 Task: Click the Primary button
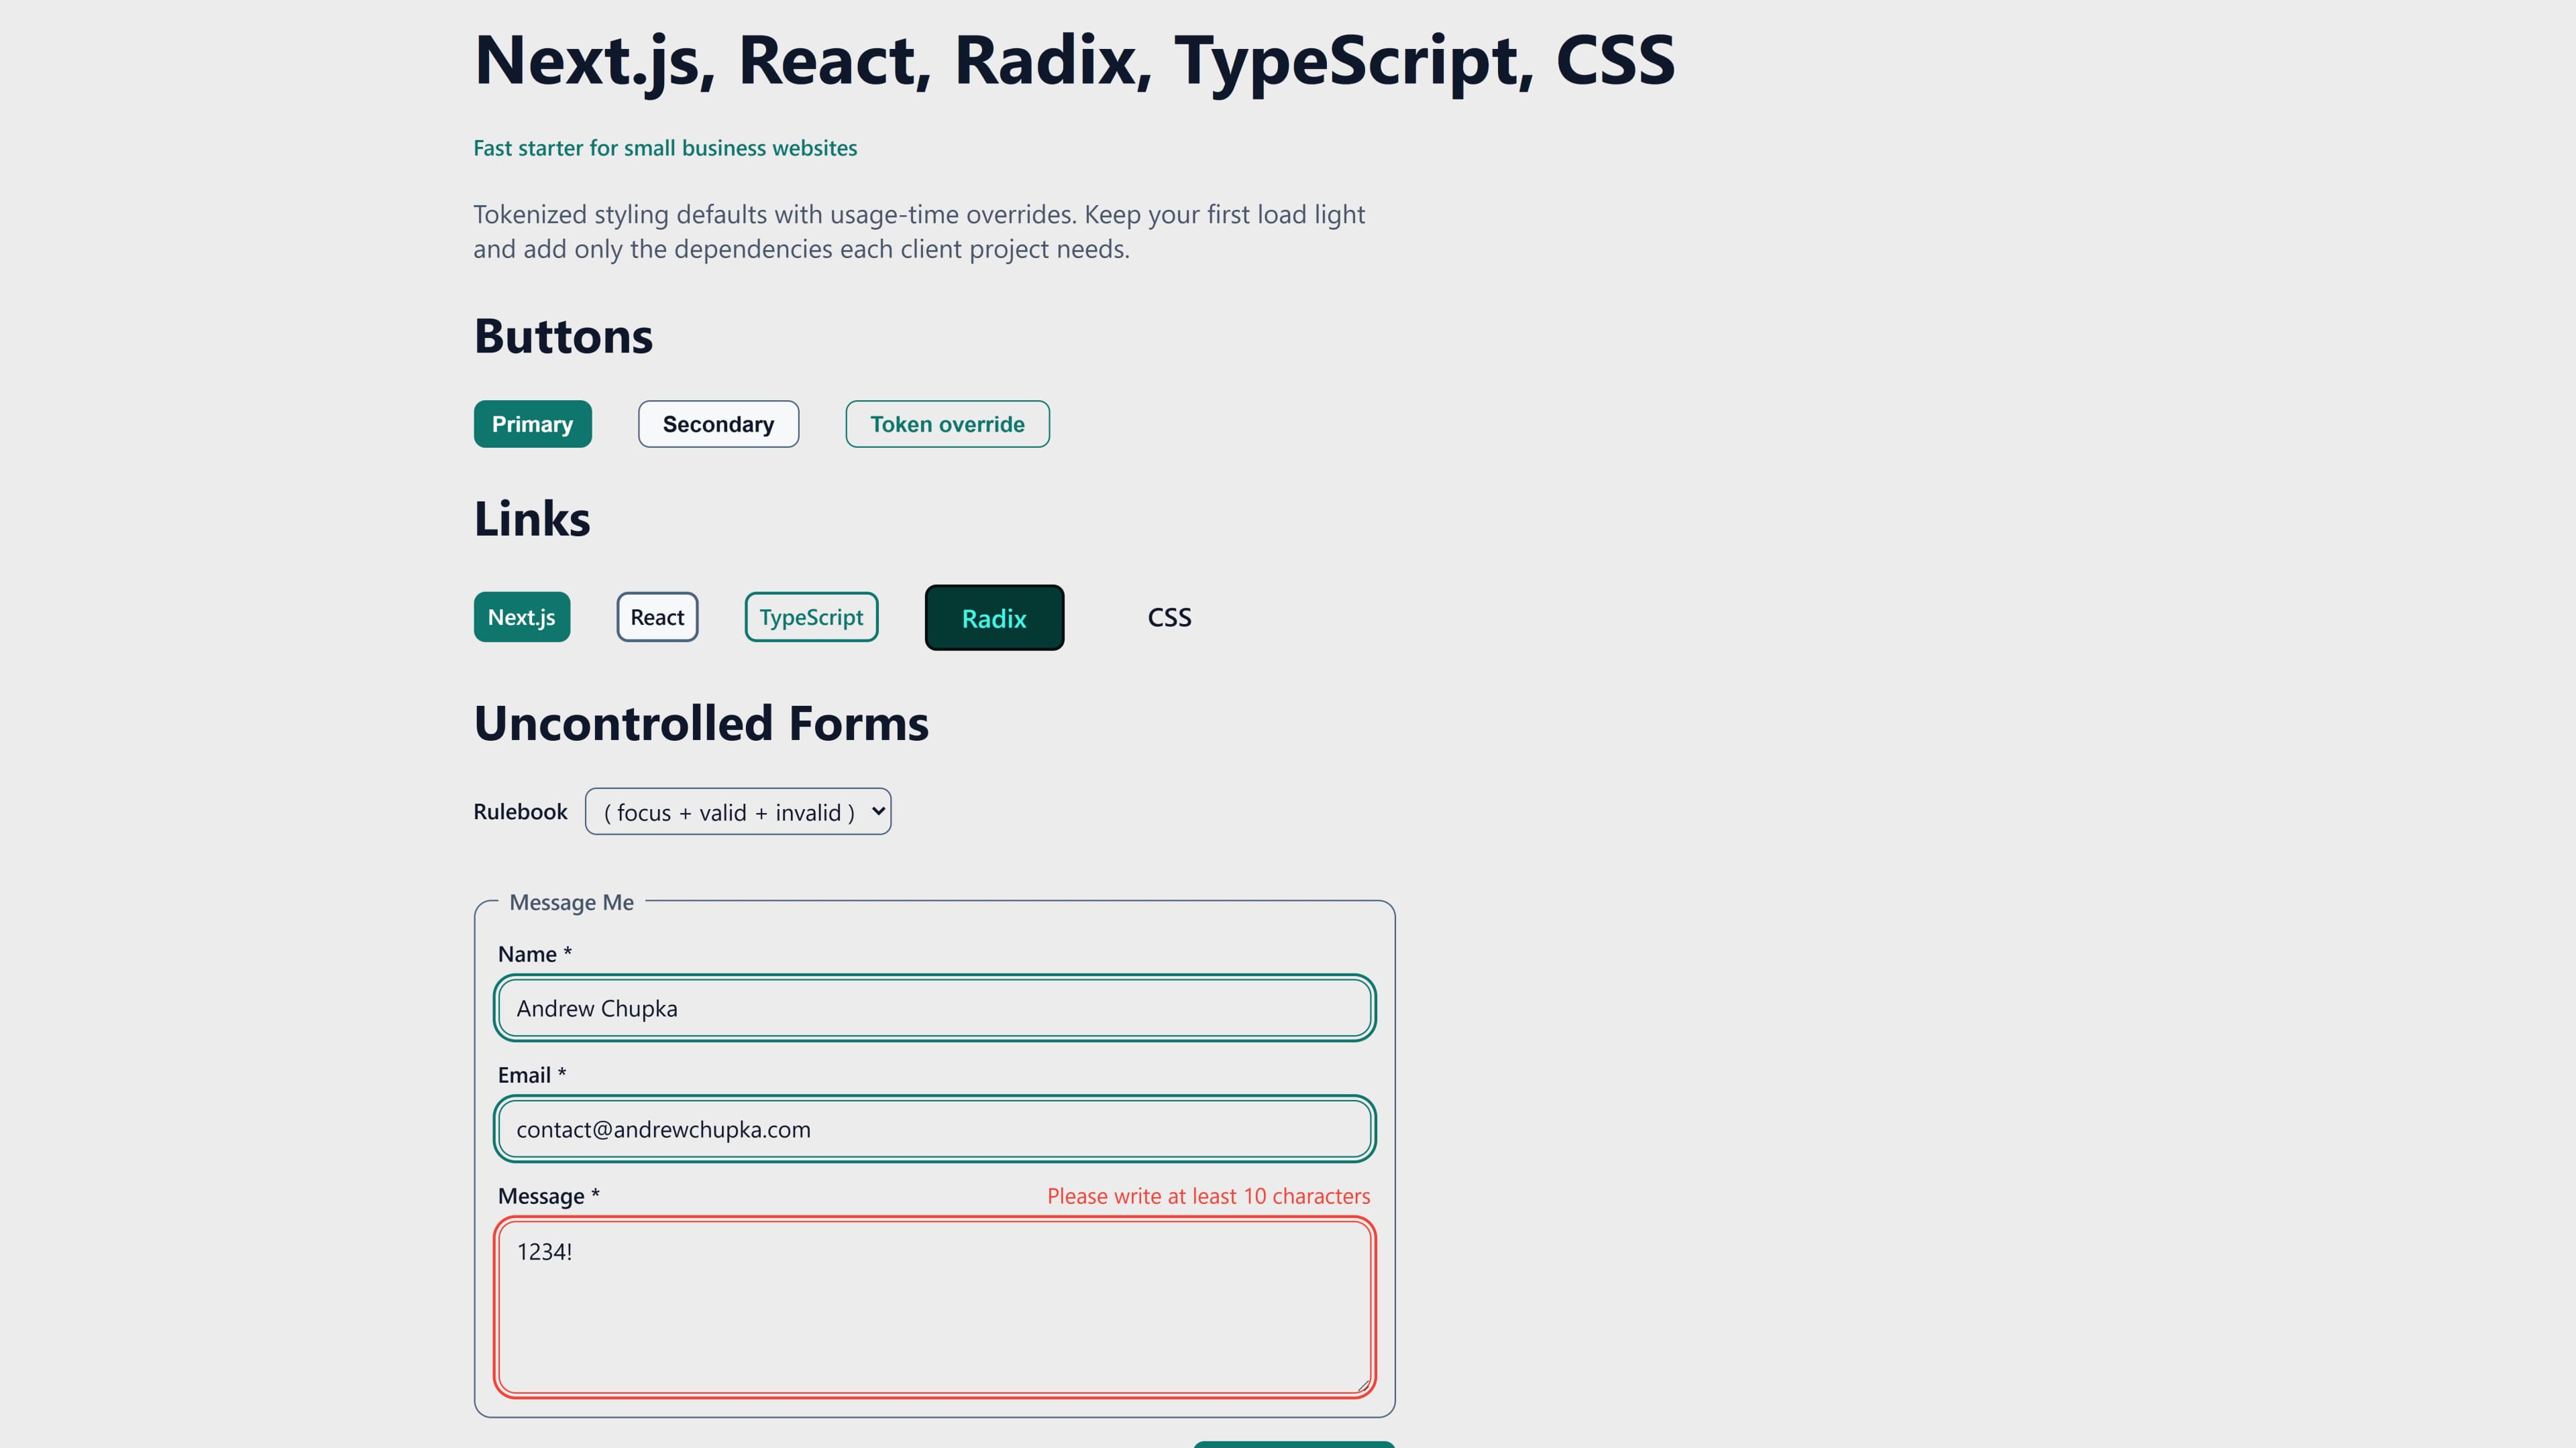tap(532, 424)
